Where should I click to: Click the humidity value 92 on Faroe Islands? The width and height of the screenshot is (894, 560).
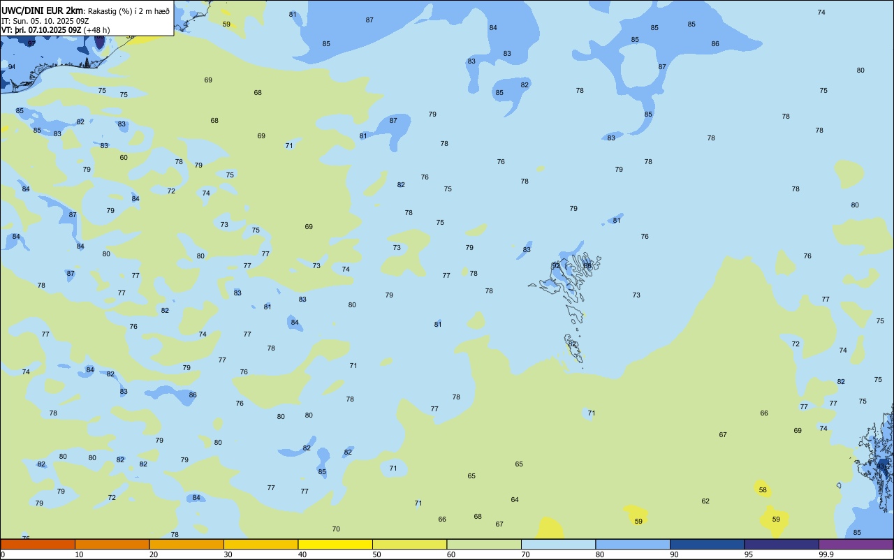[x=556, y=266]
